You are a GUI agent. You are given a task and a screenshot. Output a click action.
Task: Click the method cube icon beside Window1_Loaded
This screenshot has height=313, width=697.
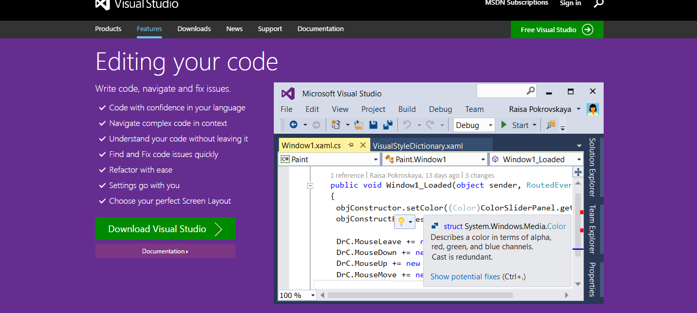pos(495,160)
